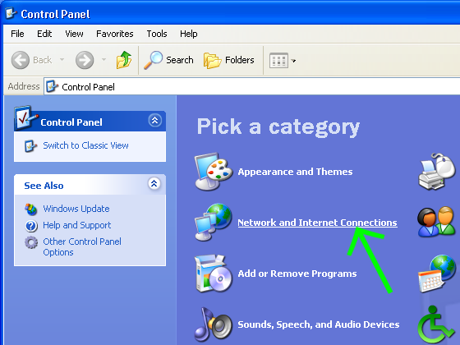Open the Add or Remove Programs CD icon
Screen dimensions: 460x345
pyautogui.click(x=214, y=274)
